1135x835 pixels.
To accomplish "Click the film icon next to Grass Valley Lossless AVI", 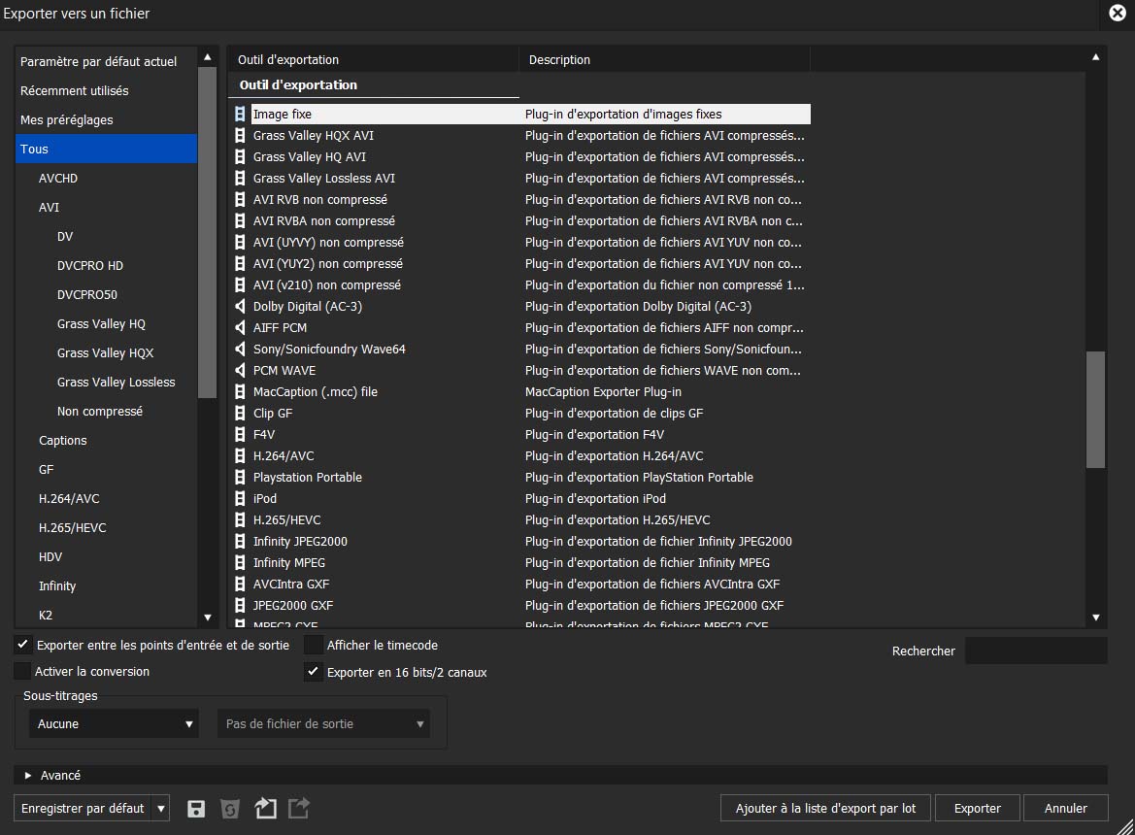I will pyautogui.click(x=241, y=178).
